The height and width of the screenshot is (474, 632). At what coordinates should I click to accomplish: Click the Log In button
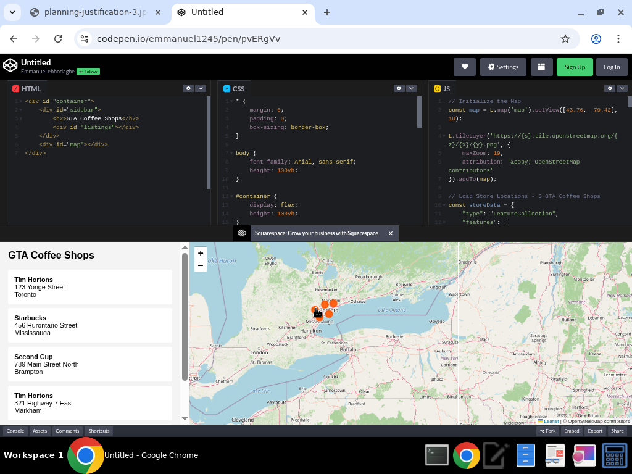612,67
